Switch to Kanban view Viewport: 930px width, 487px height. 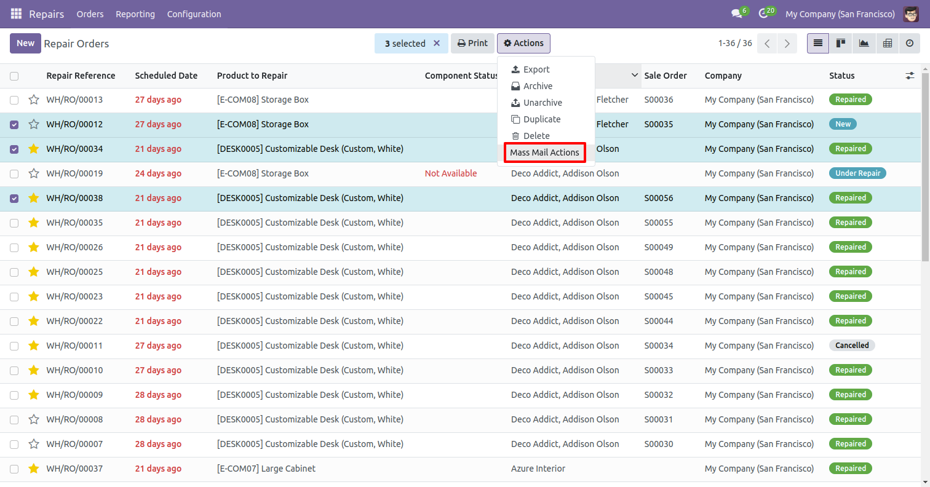click(x=841, y=43)
